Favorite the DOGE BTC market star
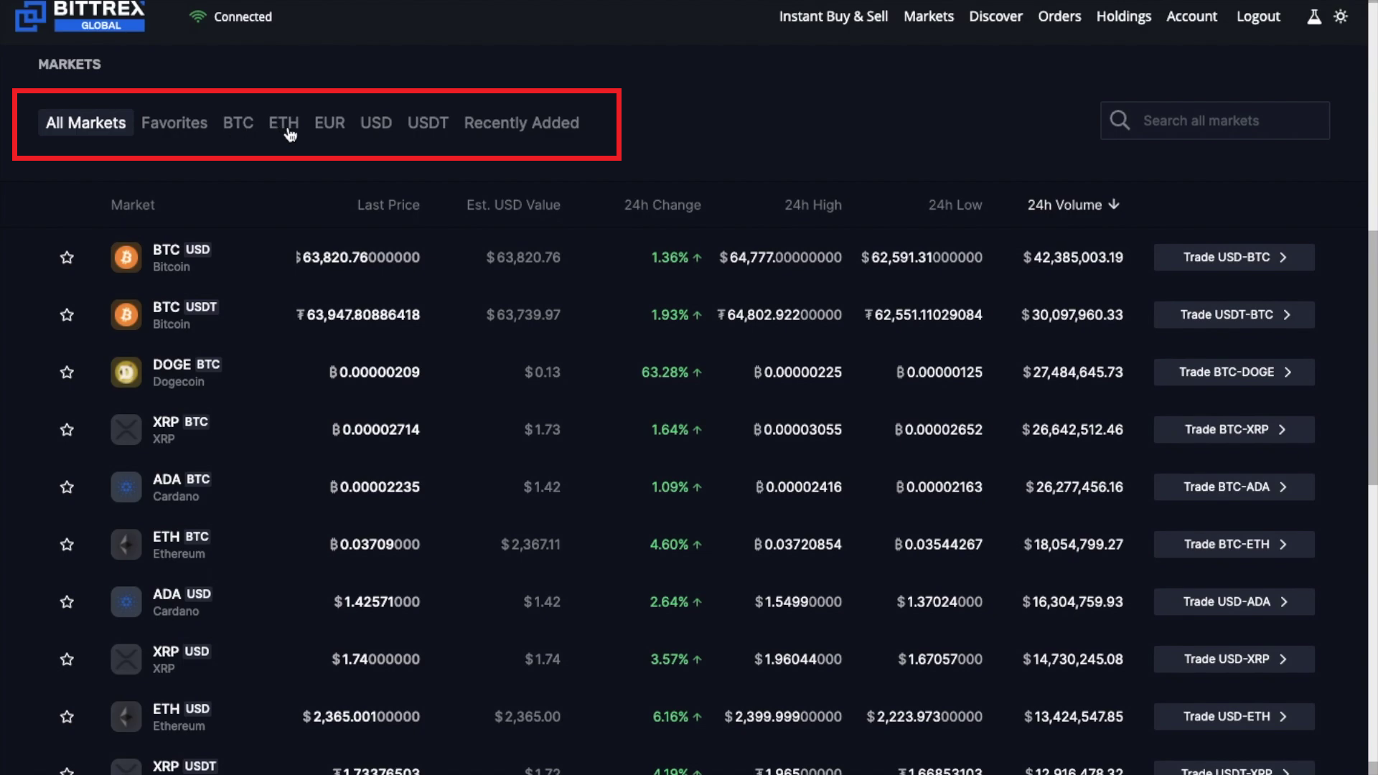 (x=67, y=372)
